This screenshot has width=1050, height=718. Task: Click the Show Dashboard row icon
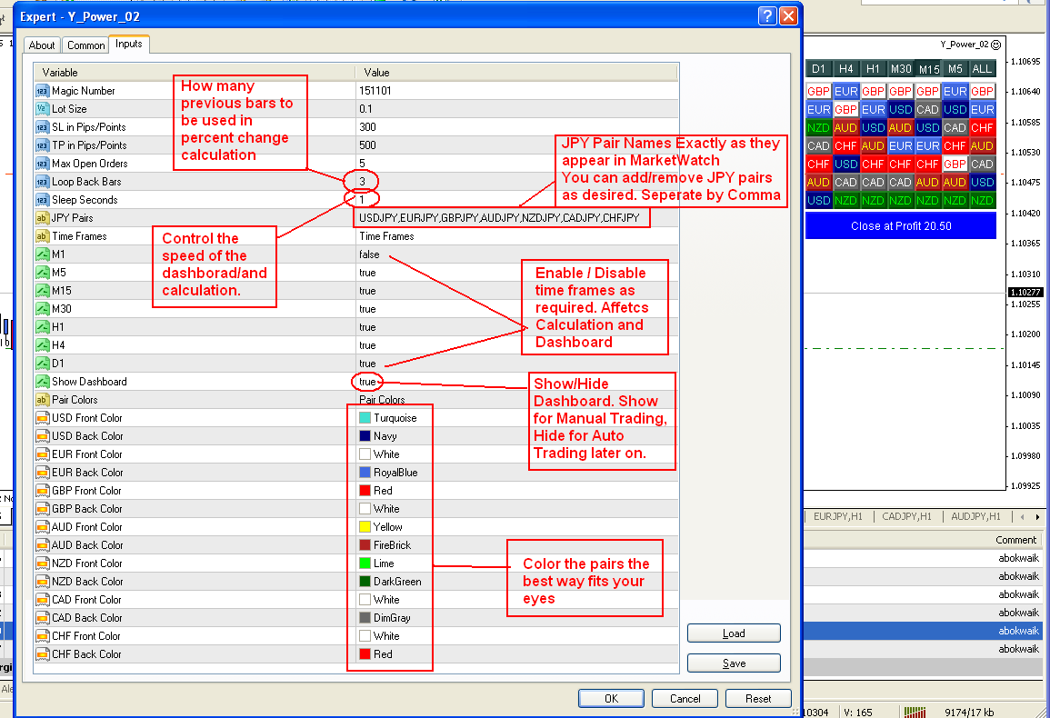click(42, 381)
